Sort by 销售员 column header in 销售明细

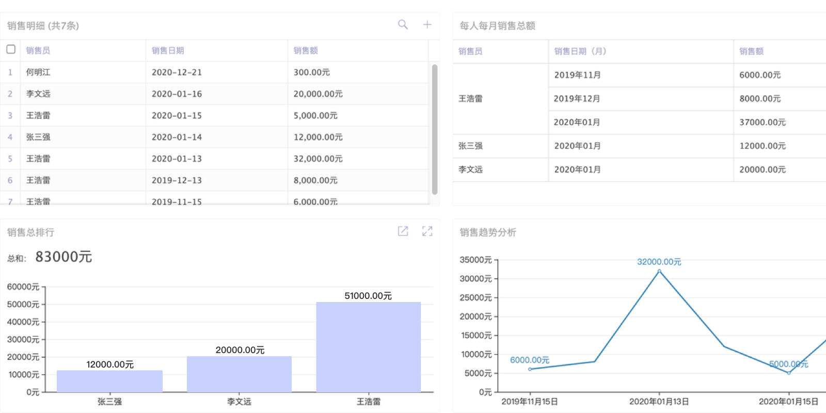(x=38, y=51)
